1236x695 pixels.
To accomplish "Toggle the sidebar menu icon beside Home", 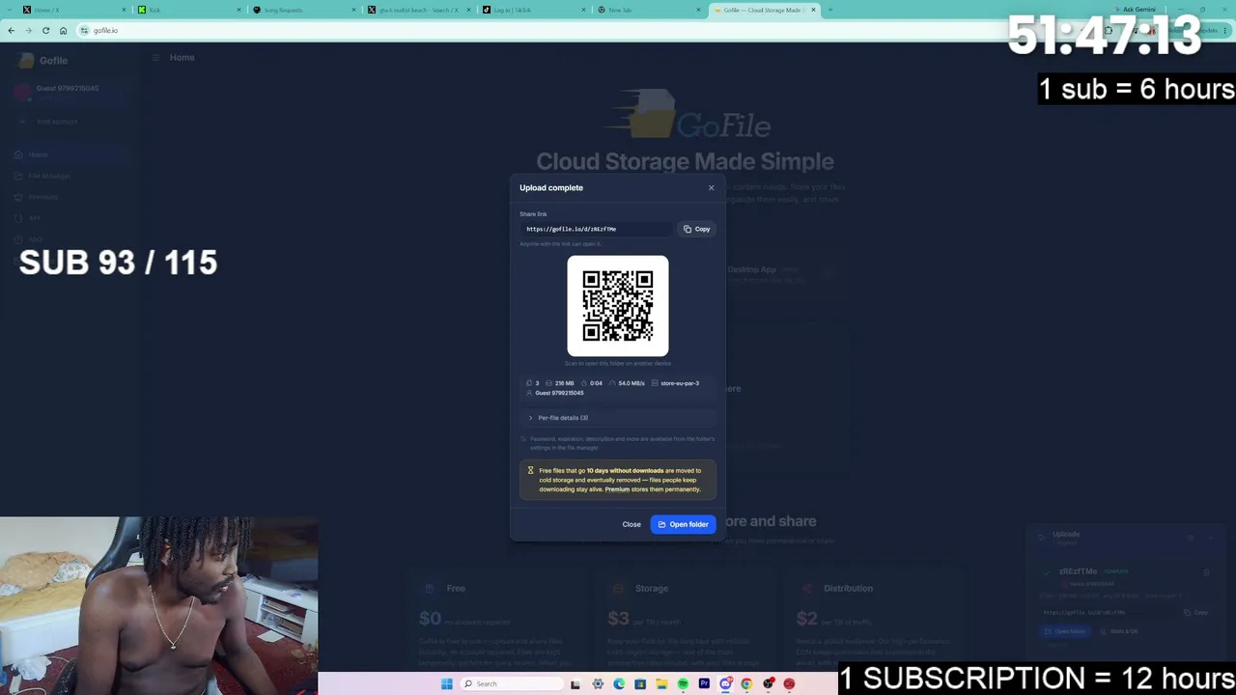I will (x=154, y=58).
